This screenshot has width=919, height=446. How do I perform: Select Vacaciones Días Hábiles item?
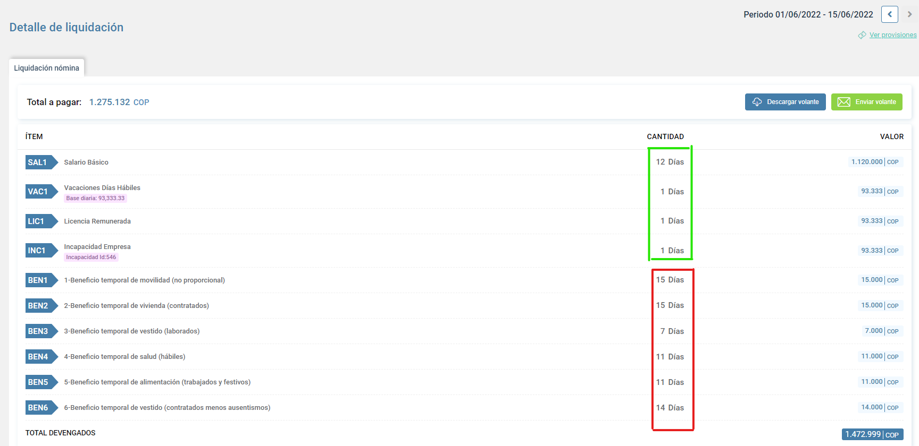click(x=102, y=188)
